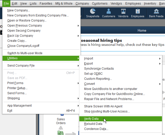Choose Open or Restore Company

click(x=41, y=21)
